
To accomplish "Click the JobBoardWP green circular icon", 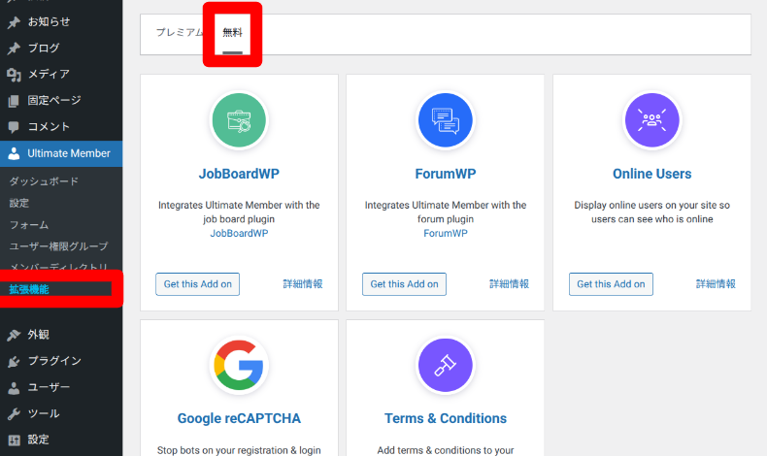I will coord(239,120).
